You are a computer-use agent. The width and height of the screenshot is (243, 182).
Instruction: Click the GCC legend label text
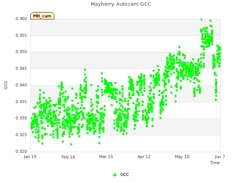[x=125, y=174]
